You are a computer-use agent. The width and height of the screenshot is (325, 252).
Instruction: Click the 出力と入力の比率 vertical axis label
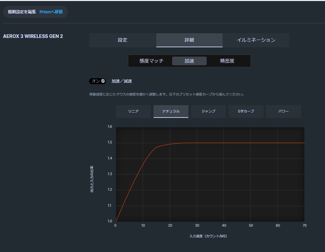(x=92, y=179)
